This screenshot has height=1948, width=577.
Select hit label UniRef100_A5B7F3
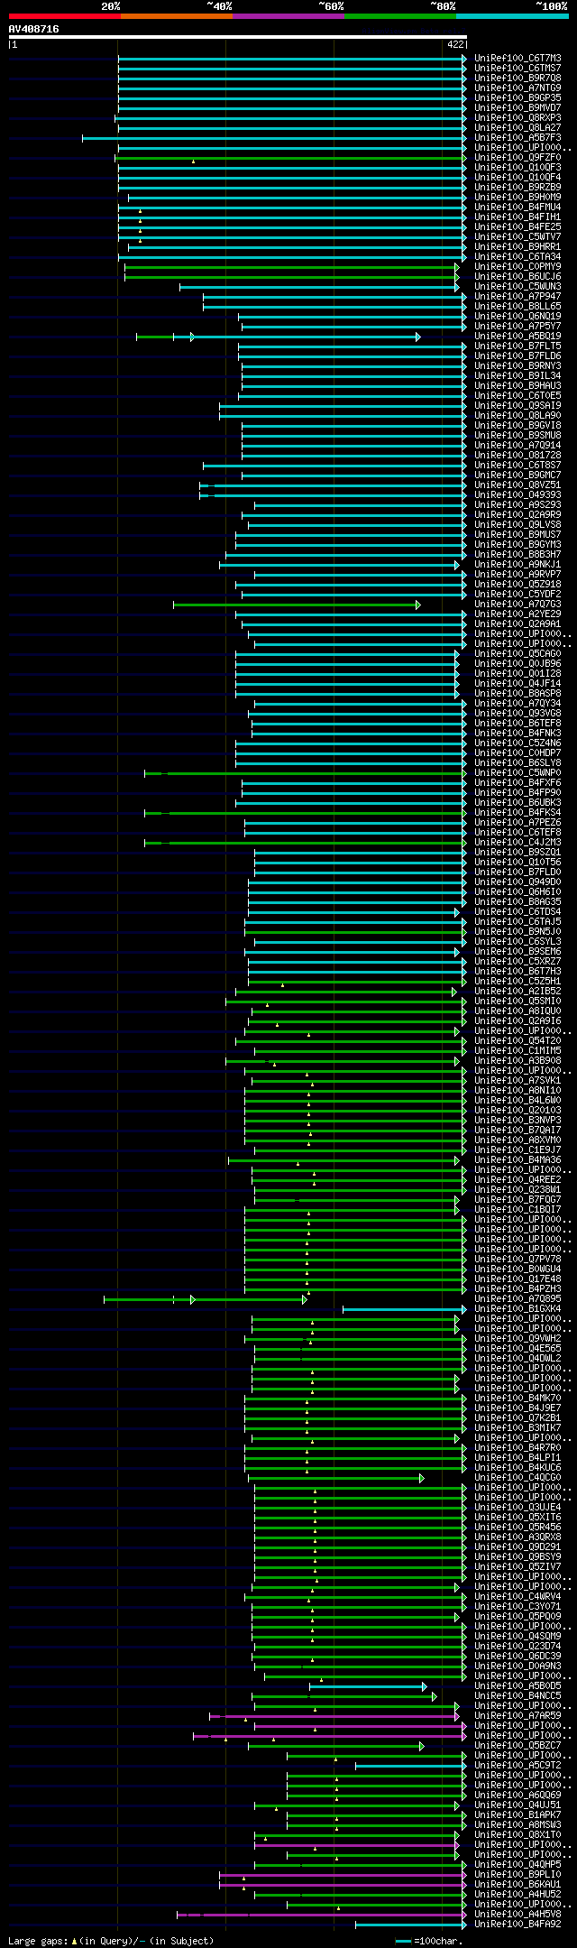coord(517,137)
